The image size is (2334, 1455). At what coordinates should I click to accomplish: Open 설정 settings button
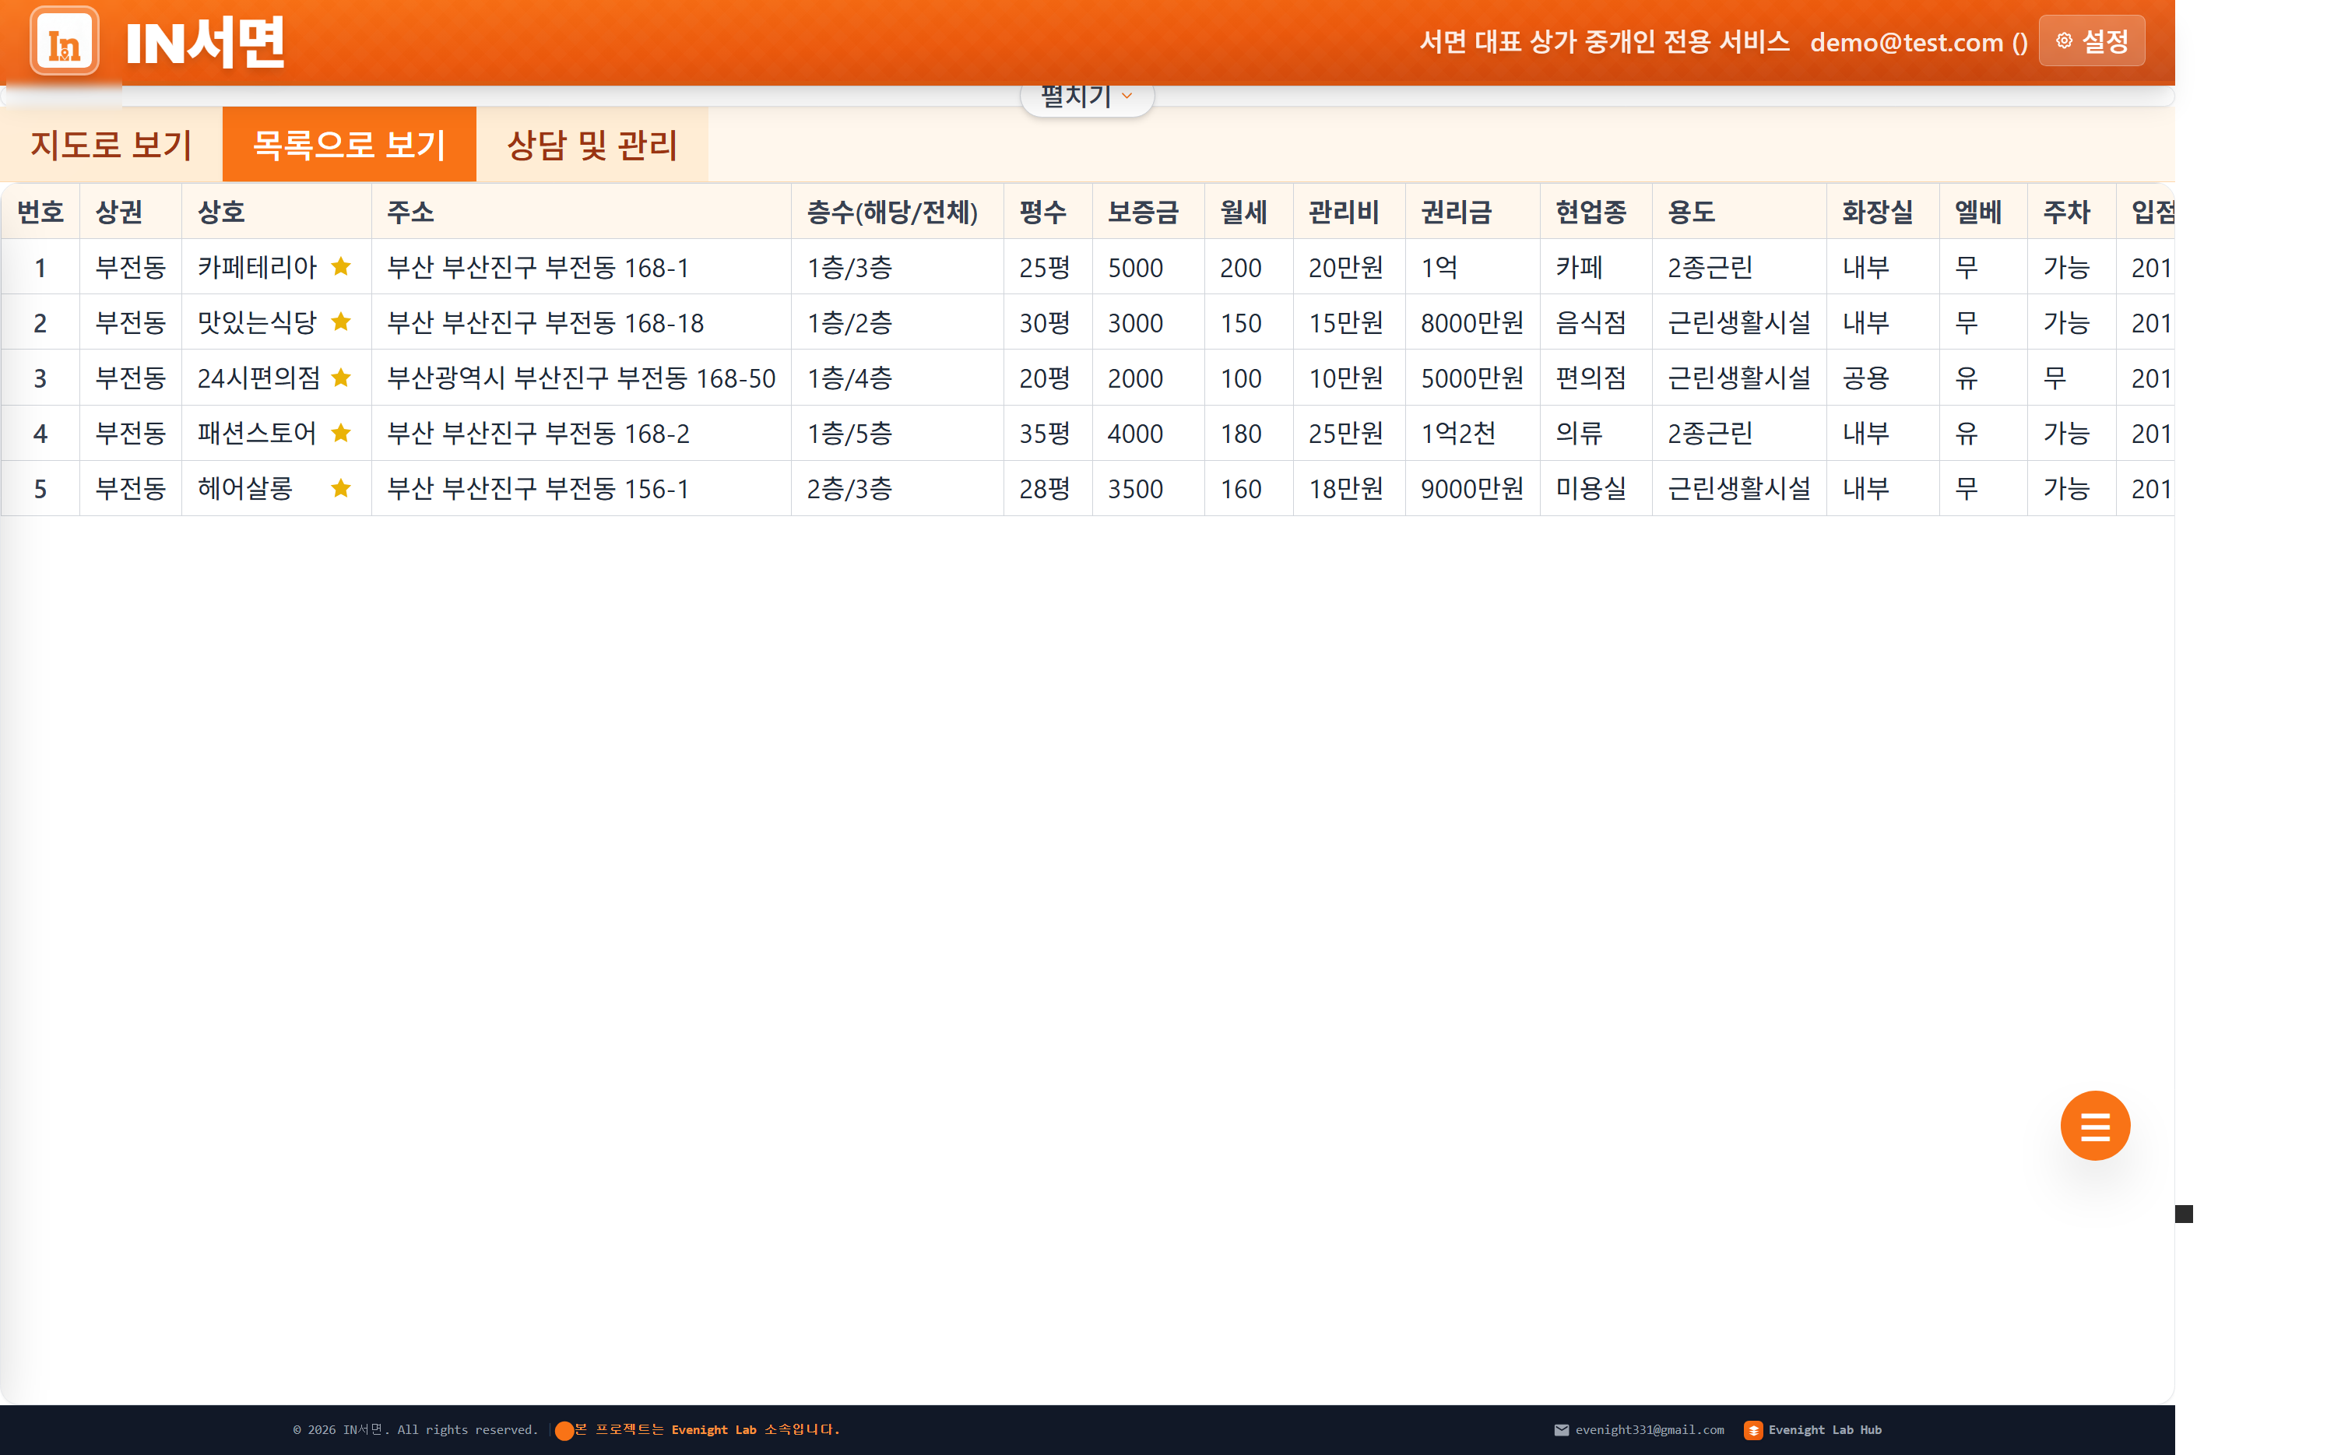click(x=2092, y=41)
